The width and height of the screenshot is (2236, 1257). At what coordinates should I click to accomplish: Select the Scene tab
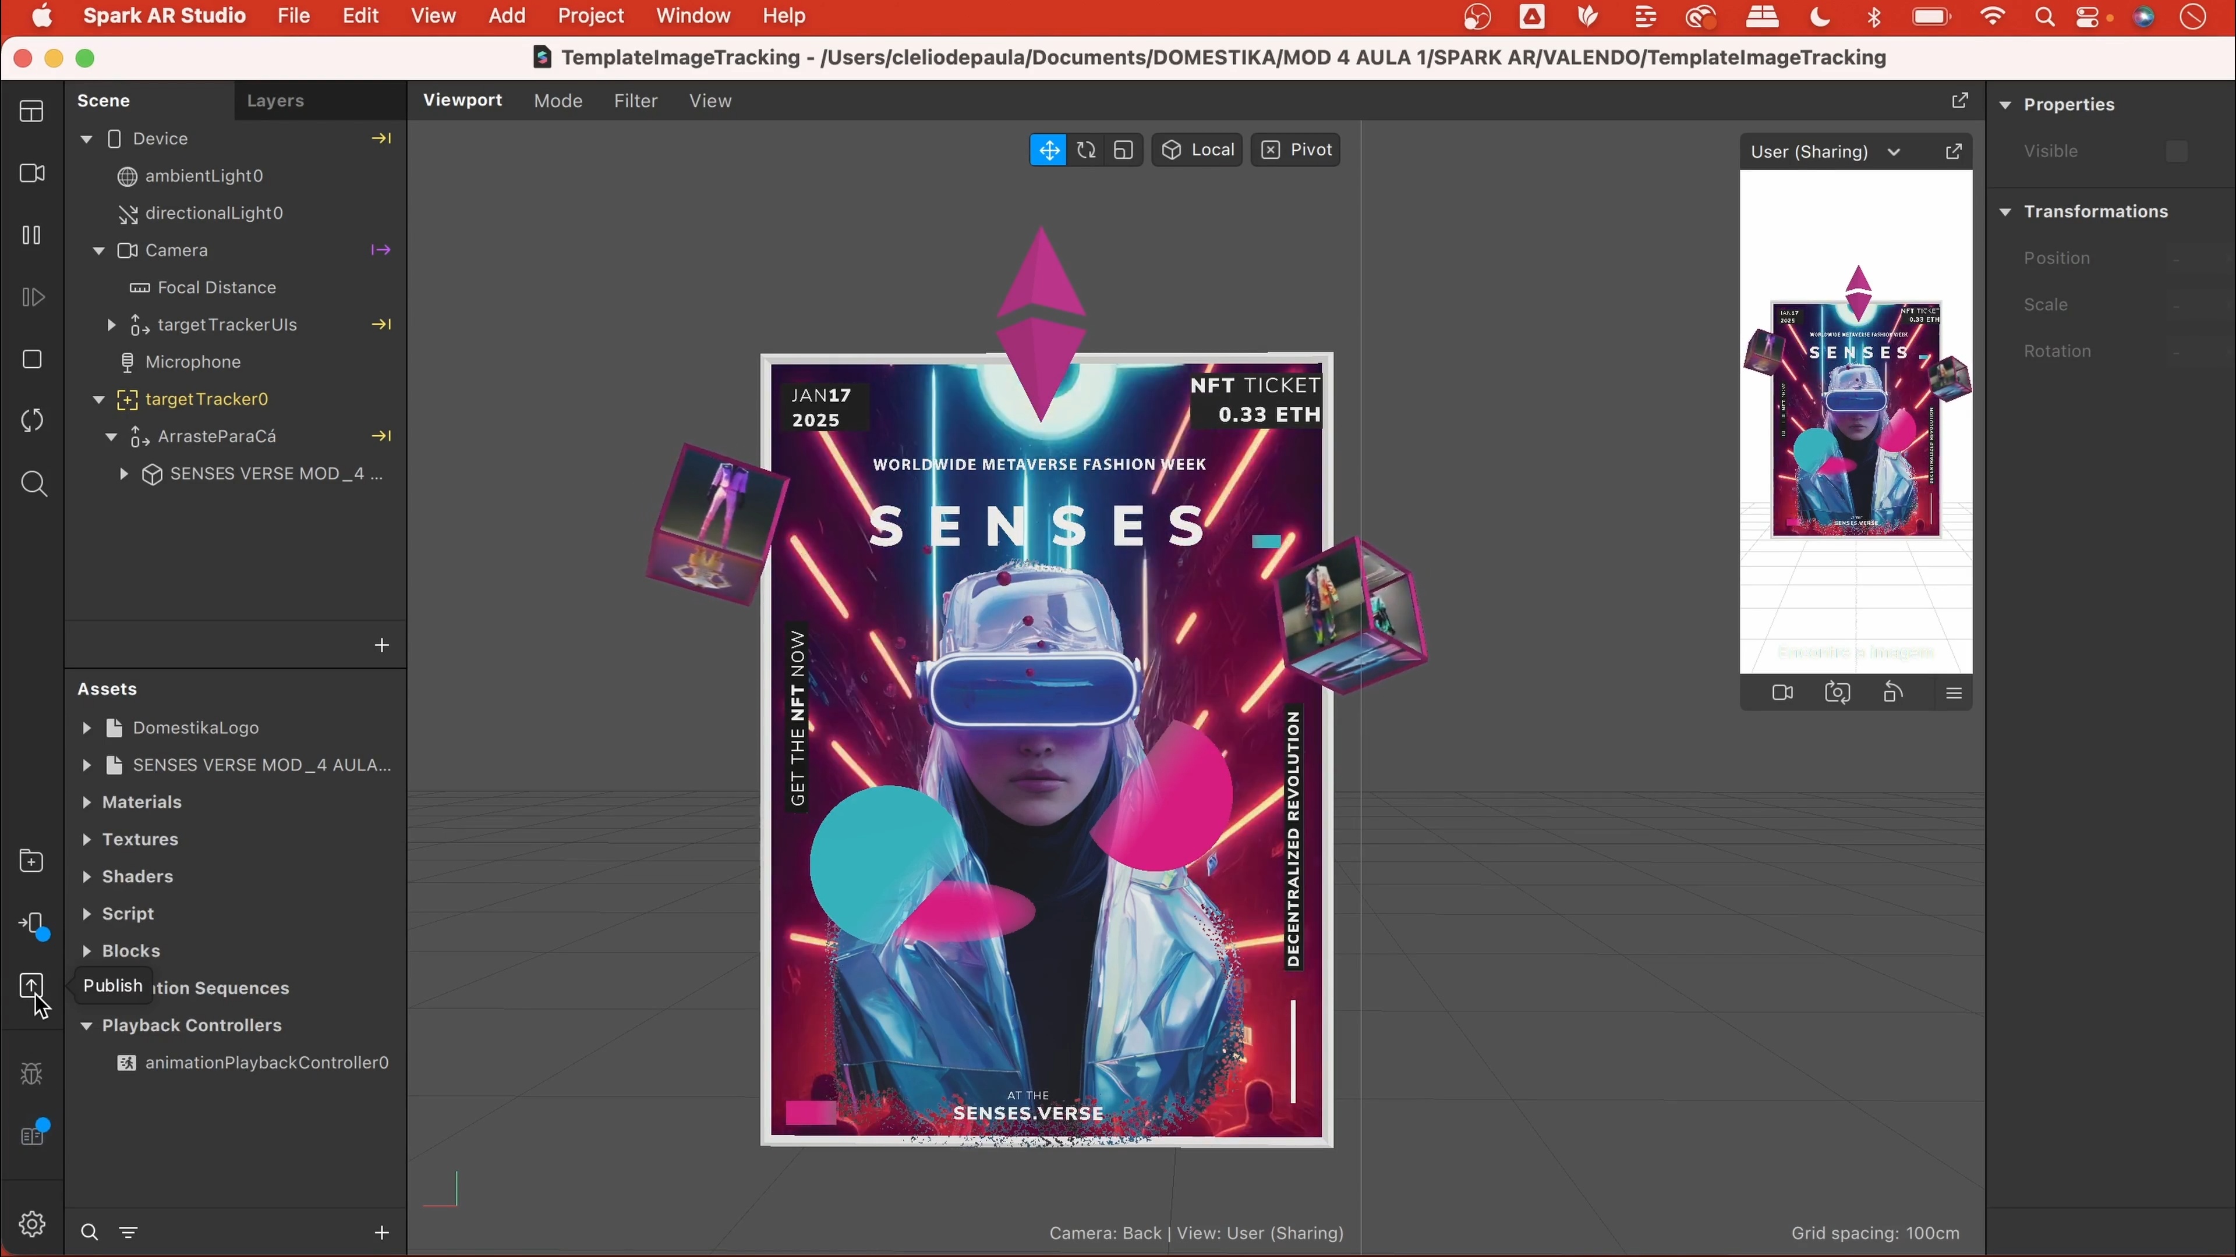[103, 101]
